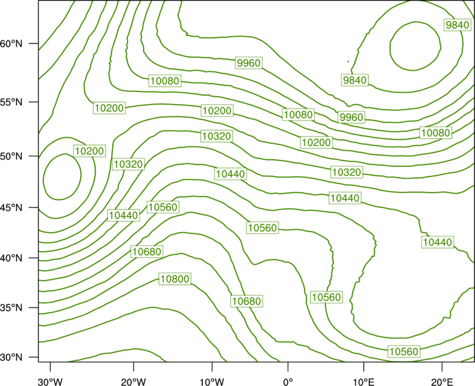
Task: Select the 9840 label at top right
Action: pos(457,25)
